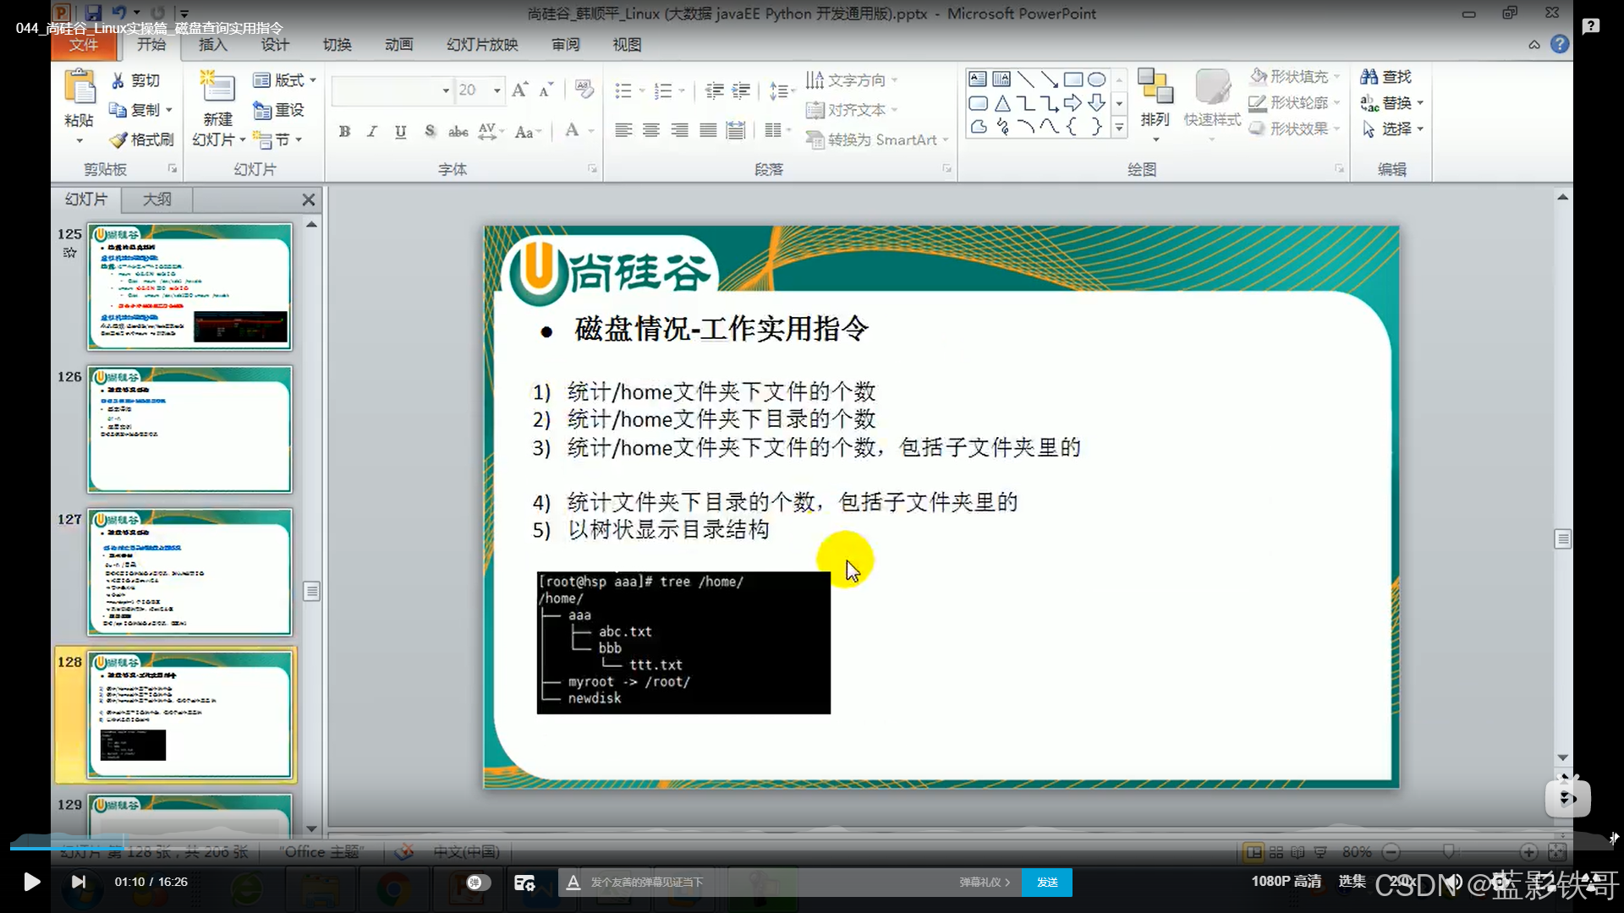Click the center text alignment icon
Image resolution: width=1624 pixels, height=913 pixels.
coord(651,130)
